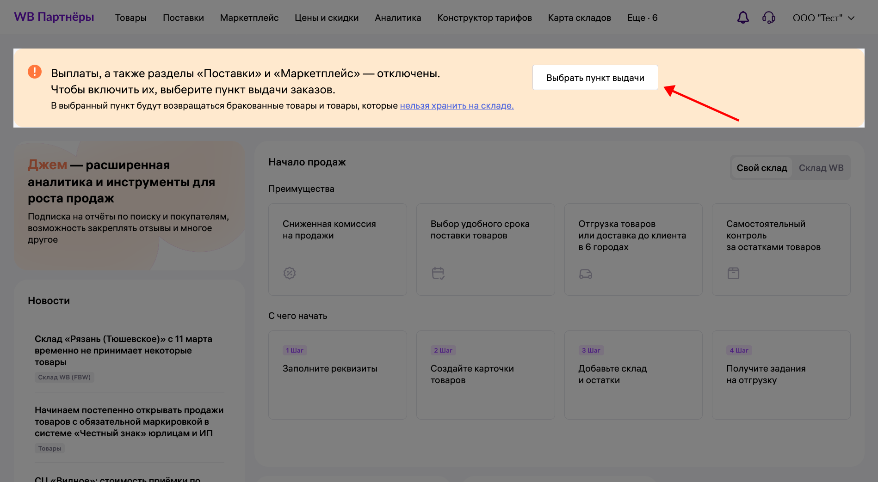Click the orange warning exclamation icon
Image resolution: width=878 pixels, height=482 pixels.
coord(35,72)
